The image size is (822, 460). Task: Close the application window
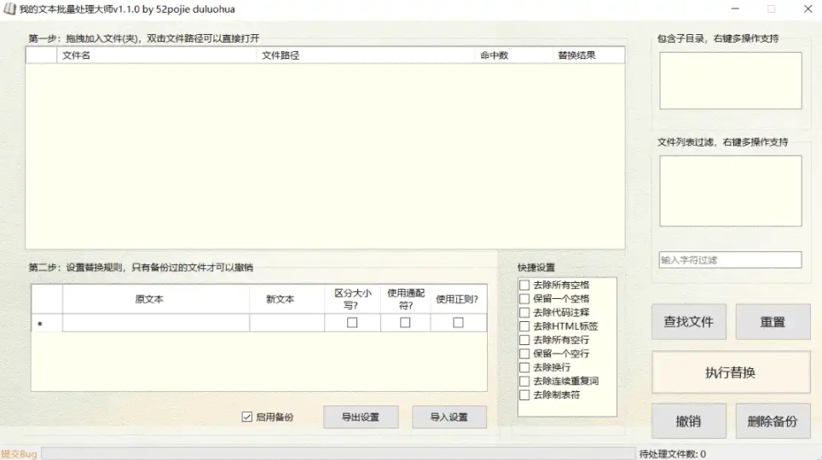tap(808, 9)
